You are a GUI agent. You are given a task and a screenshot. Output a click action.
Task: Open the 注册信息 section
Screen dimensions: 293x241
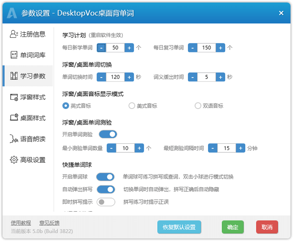click(28, 34)
